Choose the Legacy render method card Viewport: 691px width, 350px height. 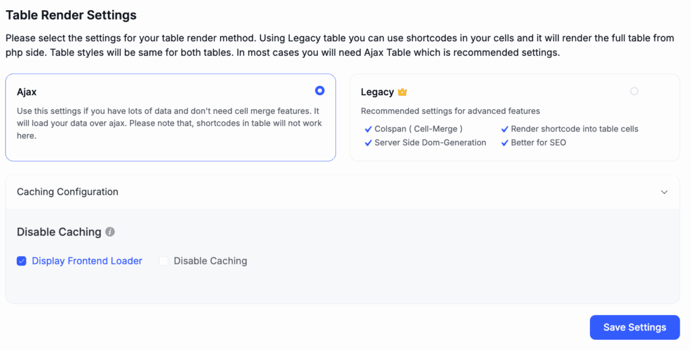click(x=515, y=117)
